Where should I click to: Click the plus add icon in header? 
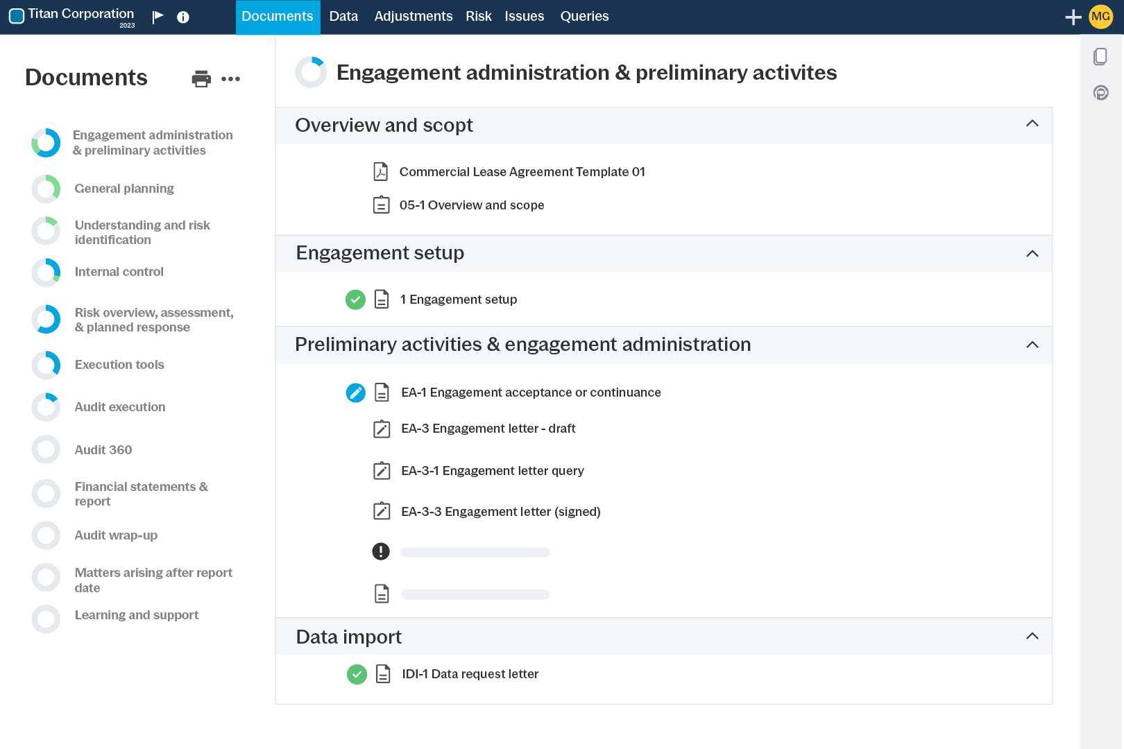click(1073, 17)
